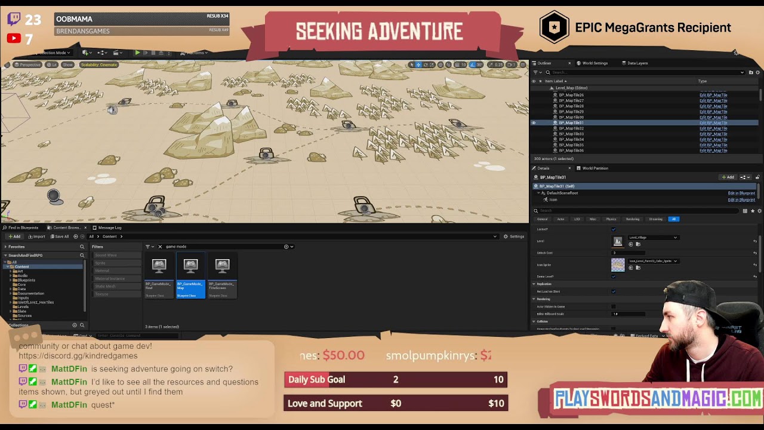This screenshot has height=430, width=764.
Task: Click the Add component button in Details
Action: pyautogui.click(x=728, y=177)
